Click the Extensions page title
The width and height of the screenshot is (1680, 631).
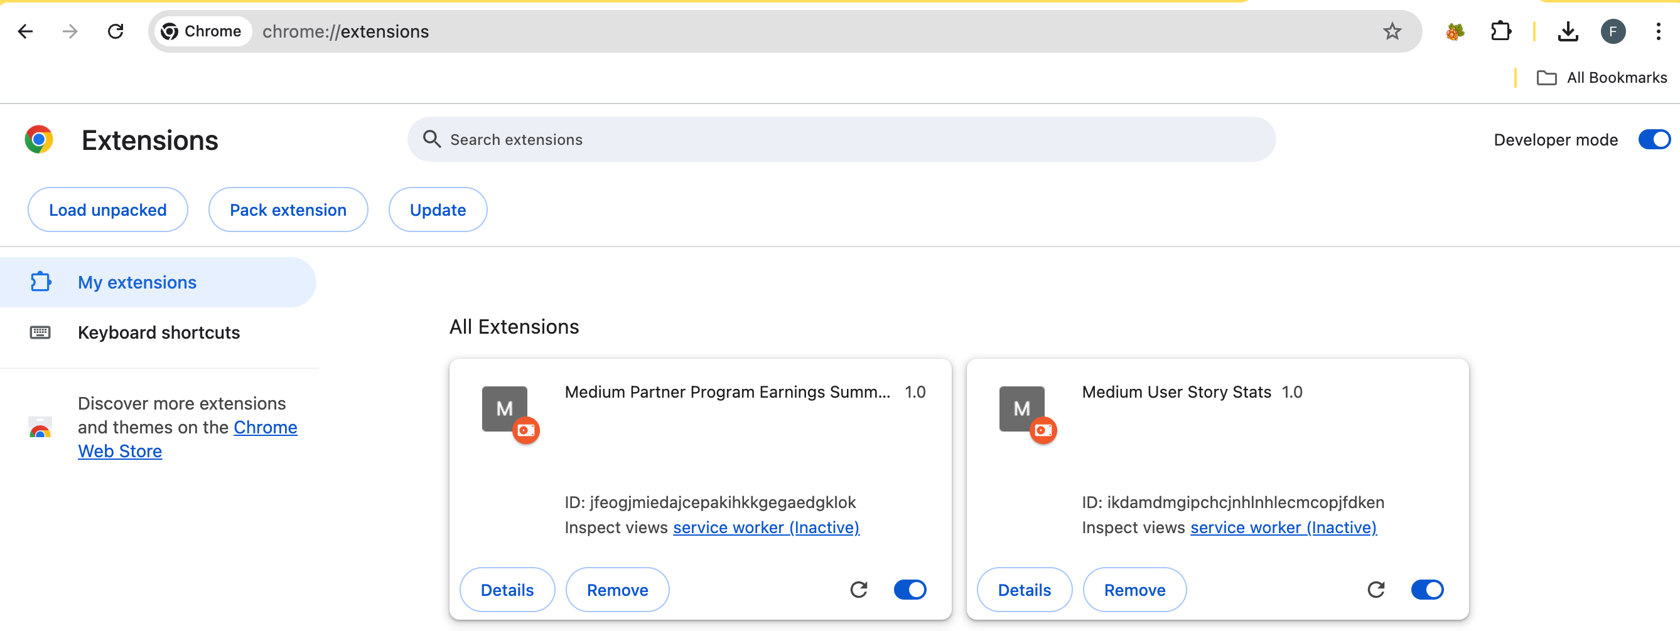[x=150, y=140]
